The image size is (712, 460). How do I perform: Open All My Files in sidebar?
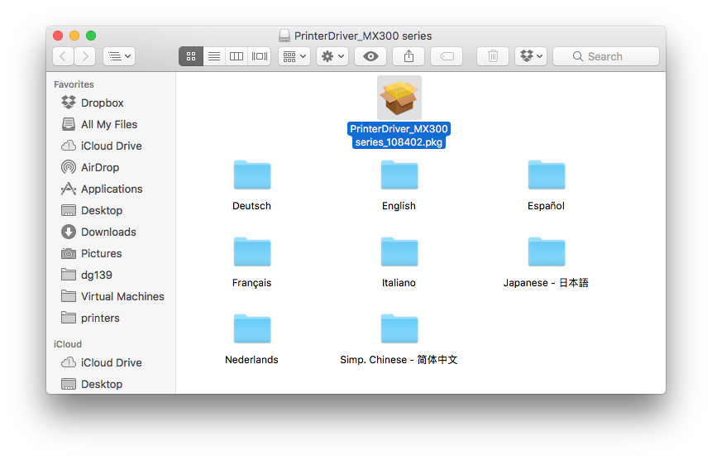click(x=111, y=124)
